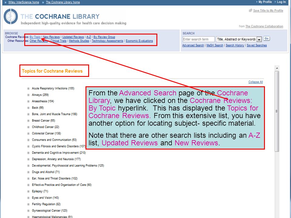Expand the Gynaecological Cancer topic
Screen dimensions: 291x218
point(28,211)
